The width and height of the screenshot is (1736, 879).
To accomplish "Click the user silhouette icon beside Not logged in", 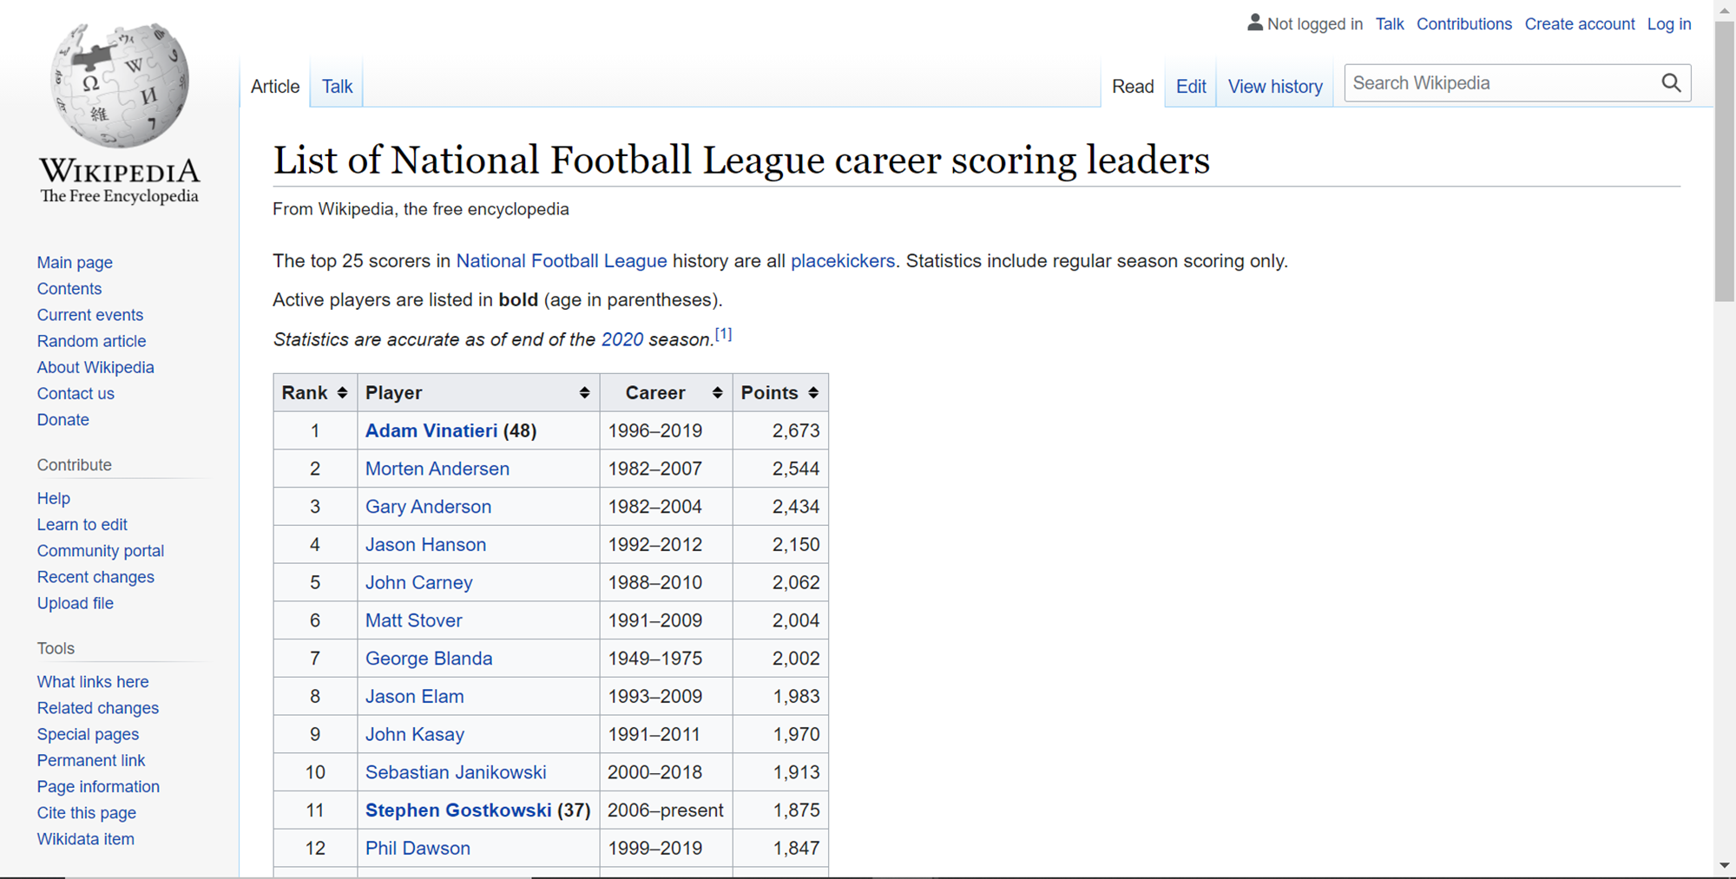I will pos(1255,23).
